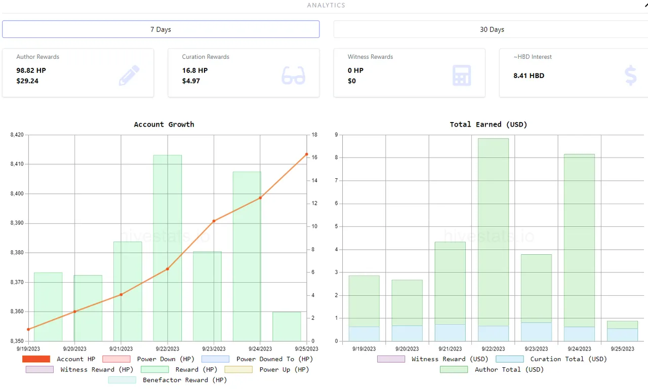Click the Curation Total (USD) legend label
Screen dimensions: 648x389
tap(568, 359)
